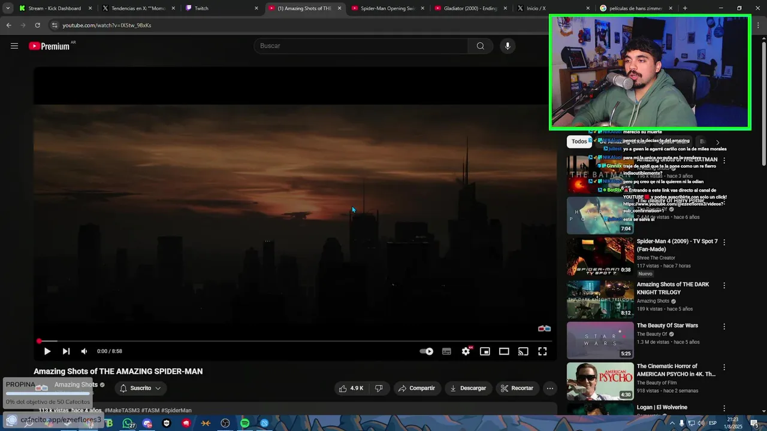Open the Windows notification center

754,423
